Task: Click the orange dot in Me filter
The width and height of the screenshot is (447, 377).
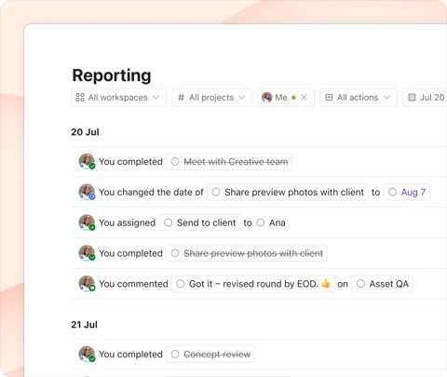Action: (293, 98)
